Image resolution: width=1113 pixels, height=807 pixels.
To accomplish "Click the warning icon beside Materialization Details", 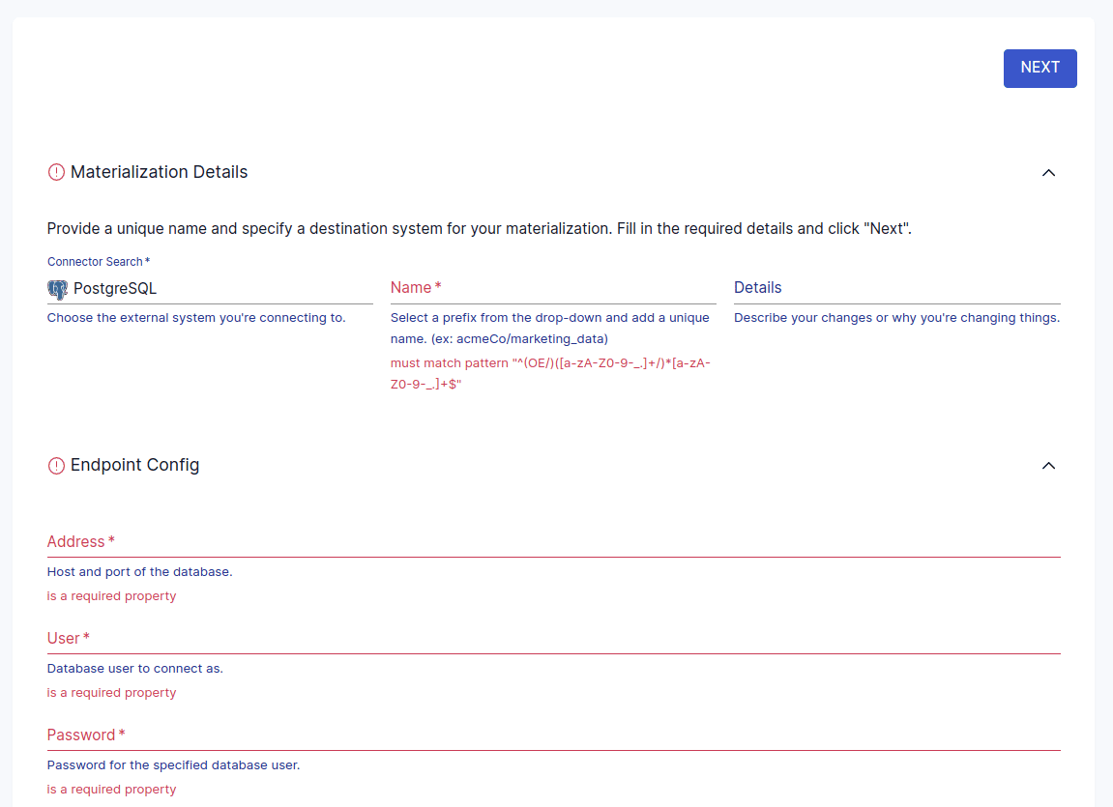I will click(56, 171).
